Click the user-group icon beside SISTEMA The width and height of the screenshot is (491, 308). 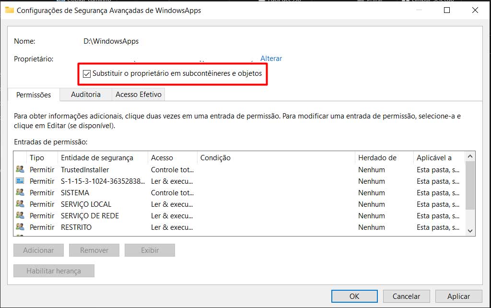pos(20,192)
